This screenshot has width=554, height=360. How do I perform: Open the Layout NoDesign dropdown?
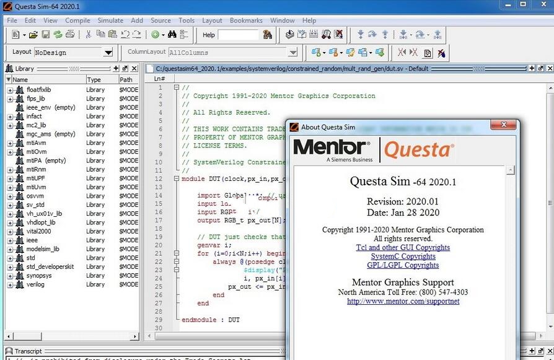108,53
